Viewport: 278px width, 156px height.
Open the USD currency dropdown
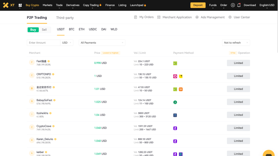67,42
